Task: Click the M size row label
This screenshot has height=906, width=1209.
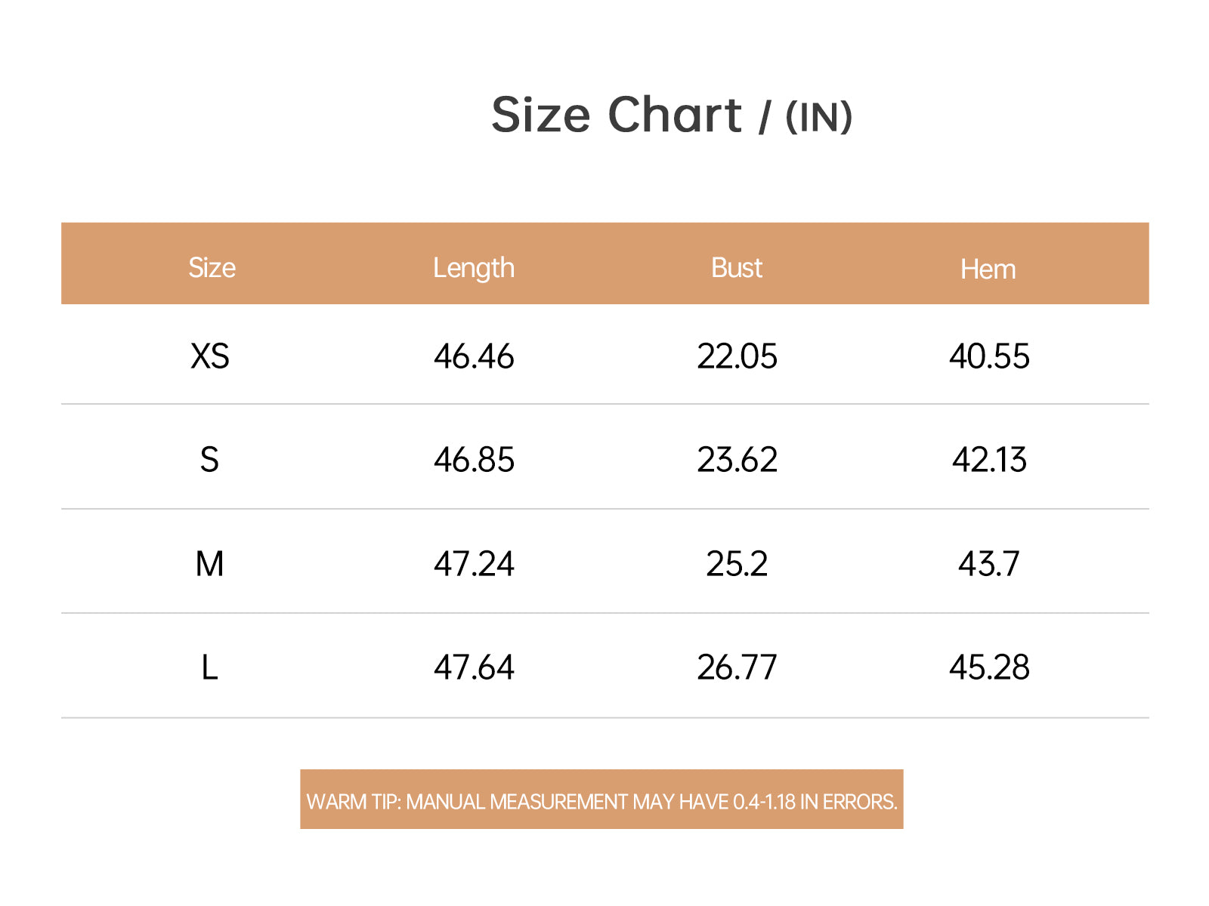Action: pyautogui.click(x=209, y=564)
